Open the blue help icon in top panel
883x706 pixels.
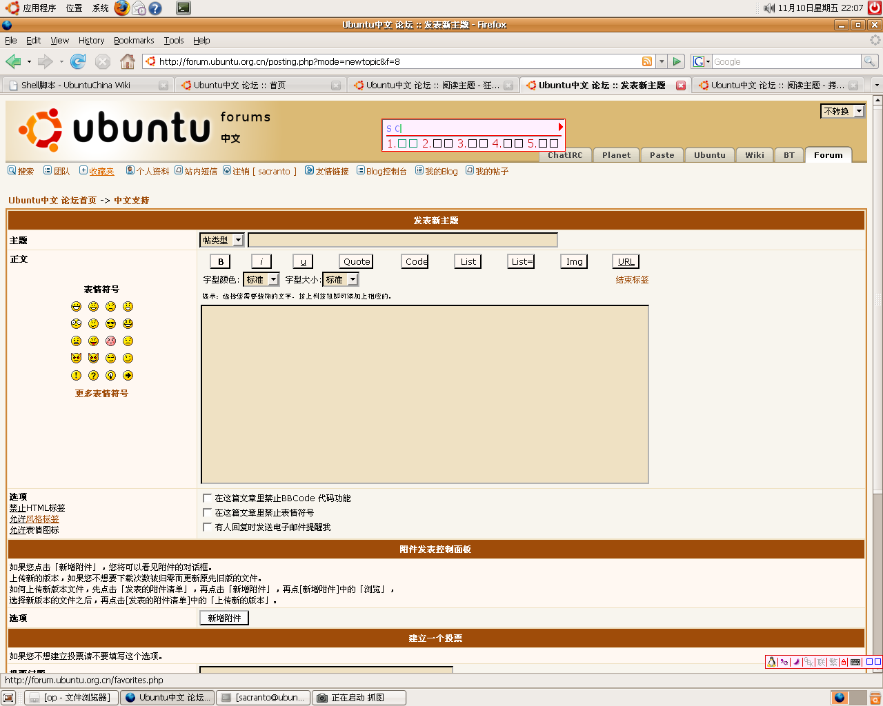pos(155,8)
